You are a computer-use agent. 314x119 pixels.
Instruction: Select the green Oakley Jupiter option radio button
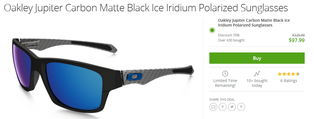click(212, 30)
